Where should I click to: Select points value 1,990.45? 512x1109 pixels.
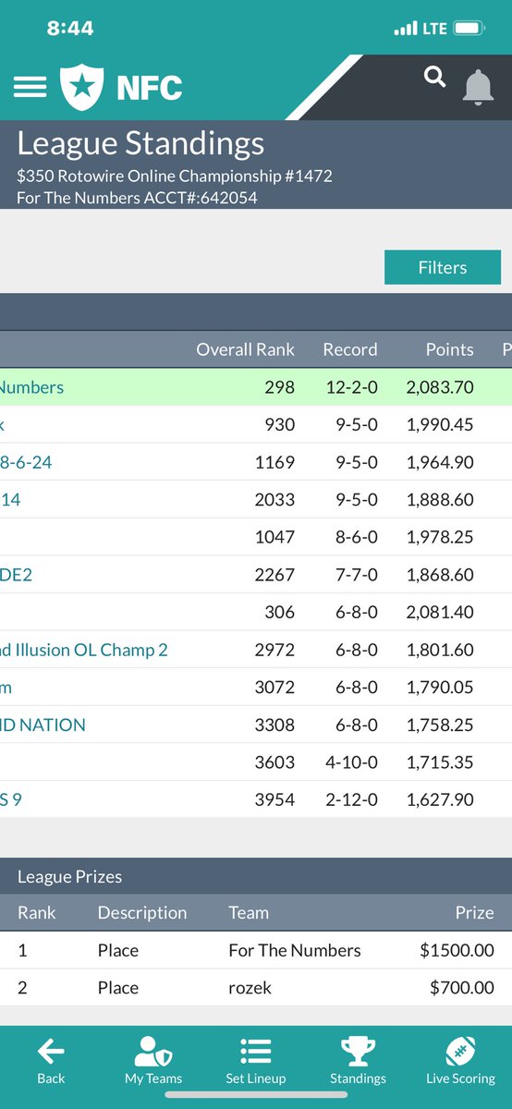click(440, 425)
